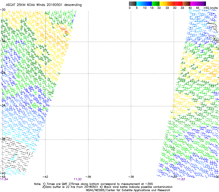
Task: Click the -42 longitude label
Action: [x=45, y=177]
